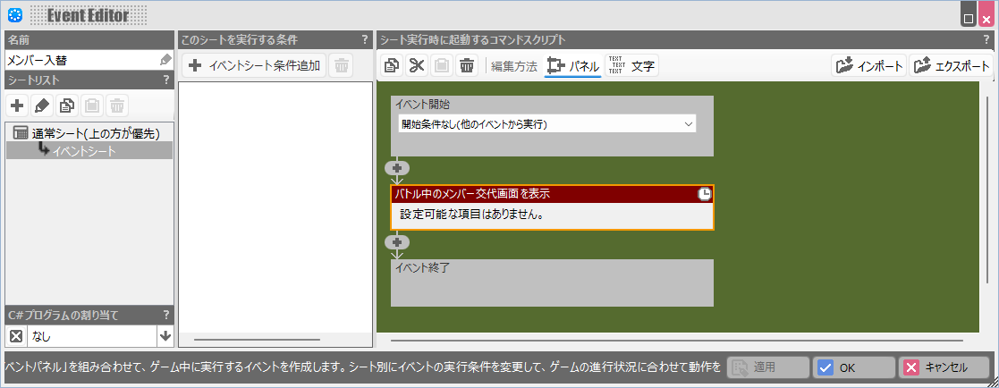Image resolution: width=999 pixels, height=388 pixels.
Task: Open the 開始条件なし start condition dropdown
Action: [x=546, y=124]
